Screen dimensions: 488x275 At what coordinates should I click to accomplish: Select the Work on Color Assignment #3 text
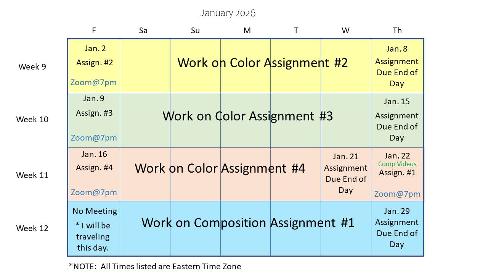tap(247, 116)
